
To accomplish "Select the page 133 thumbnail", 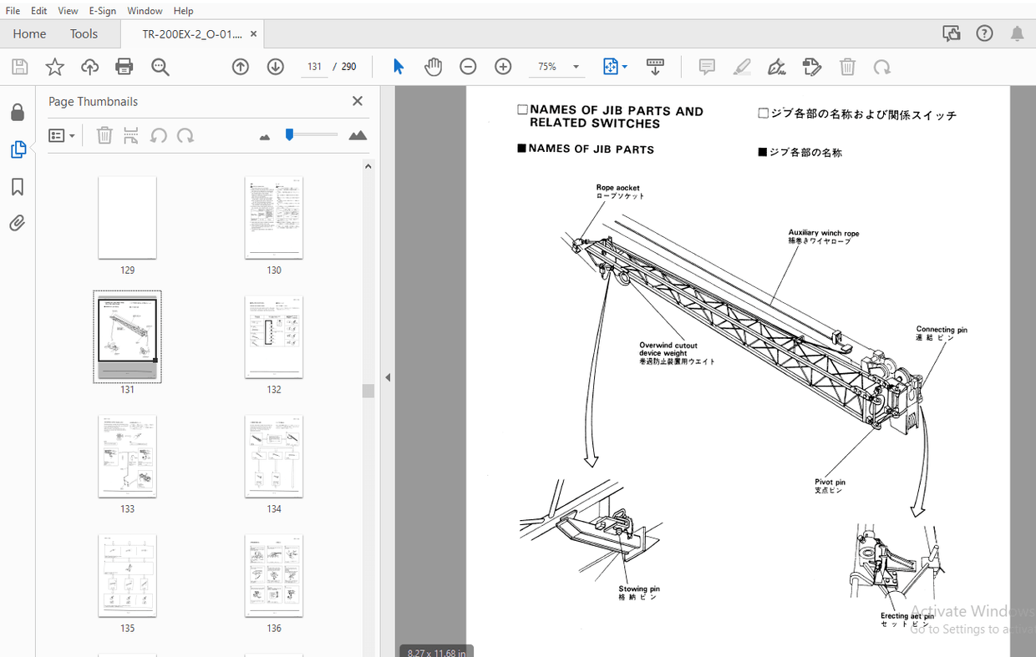I will click(x=127, y=456).
